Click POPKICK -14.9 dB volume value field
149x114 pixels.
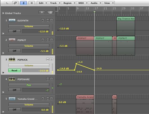36,71
